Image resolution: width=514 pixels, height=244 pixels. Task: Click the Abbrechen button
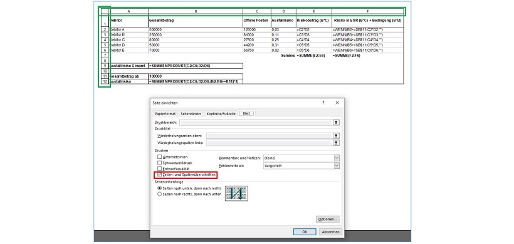[330, 231]
